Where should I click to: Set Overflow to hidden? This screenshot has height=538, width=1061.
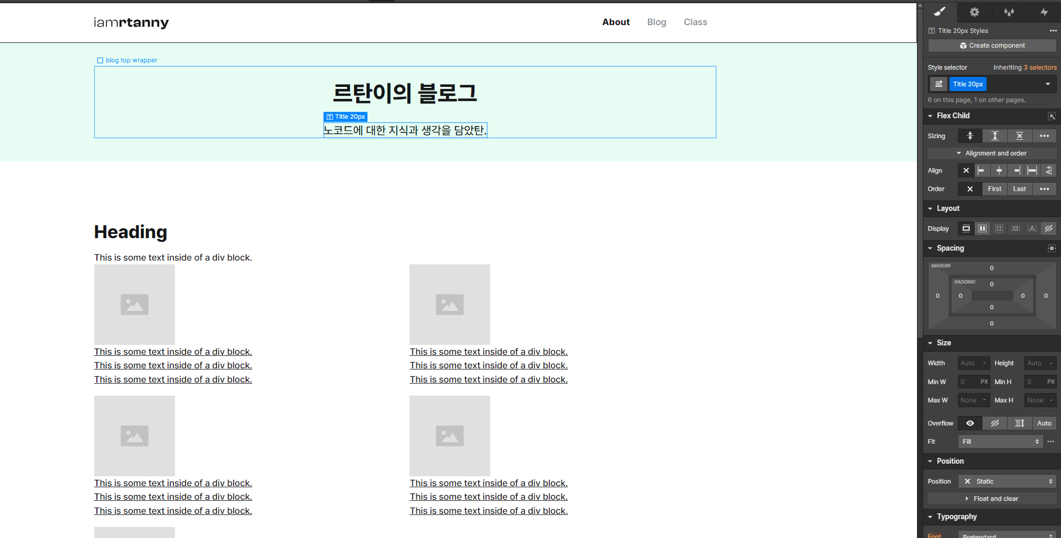click(994, 423)
